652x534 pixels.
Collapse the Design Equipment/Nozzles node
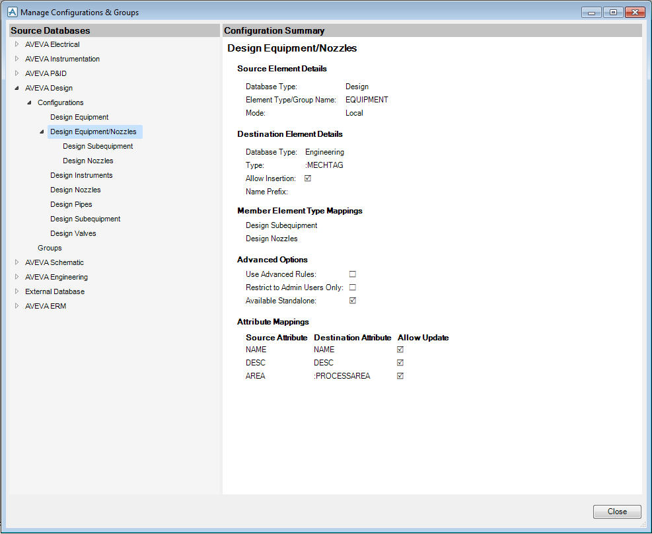pyautogui.click(x=42, y=132)
